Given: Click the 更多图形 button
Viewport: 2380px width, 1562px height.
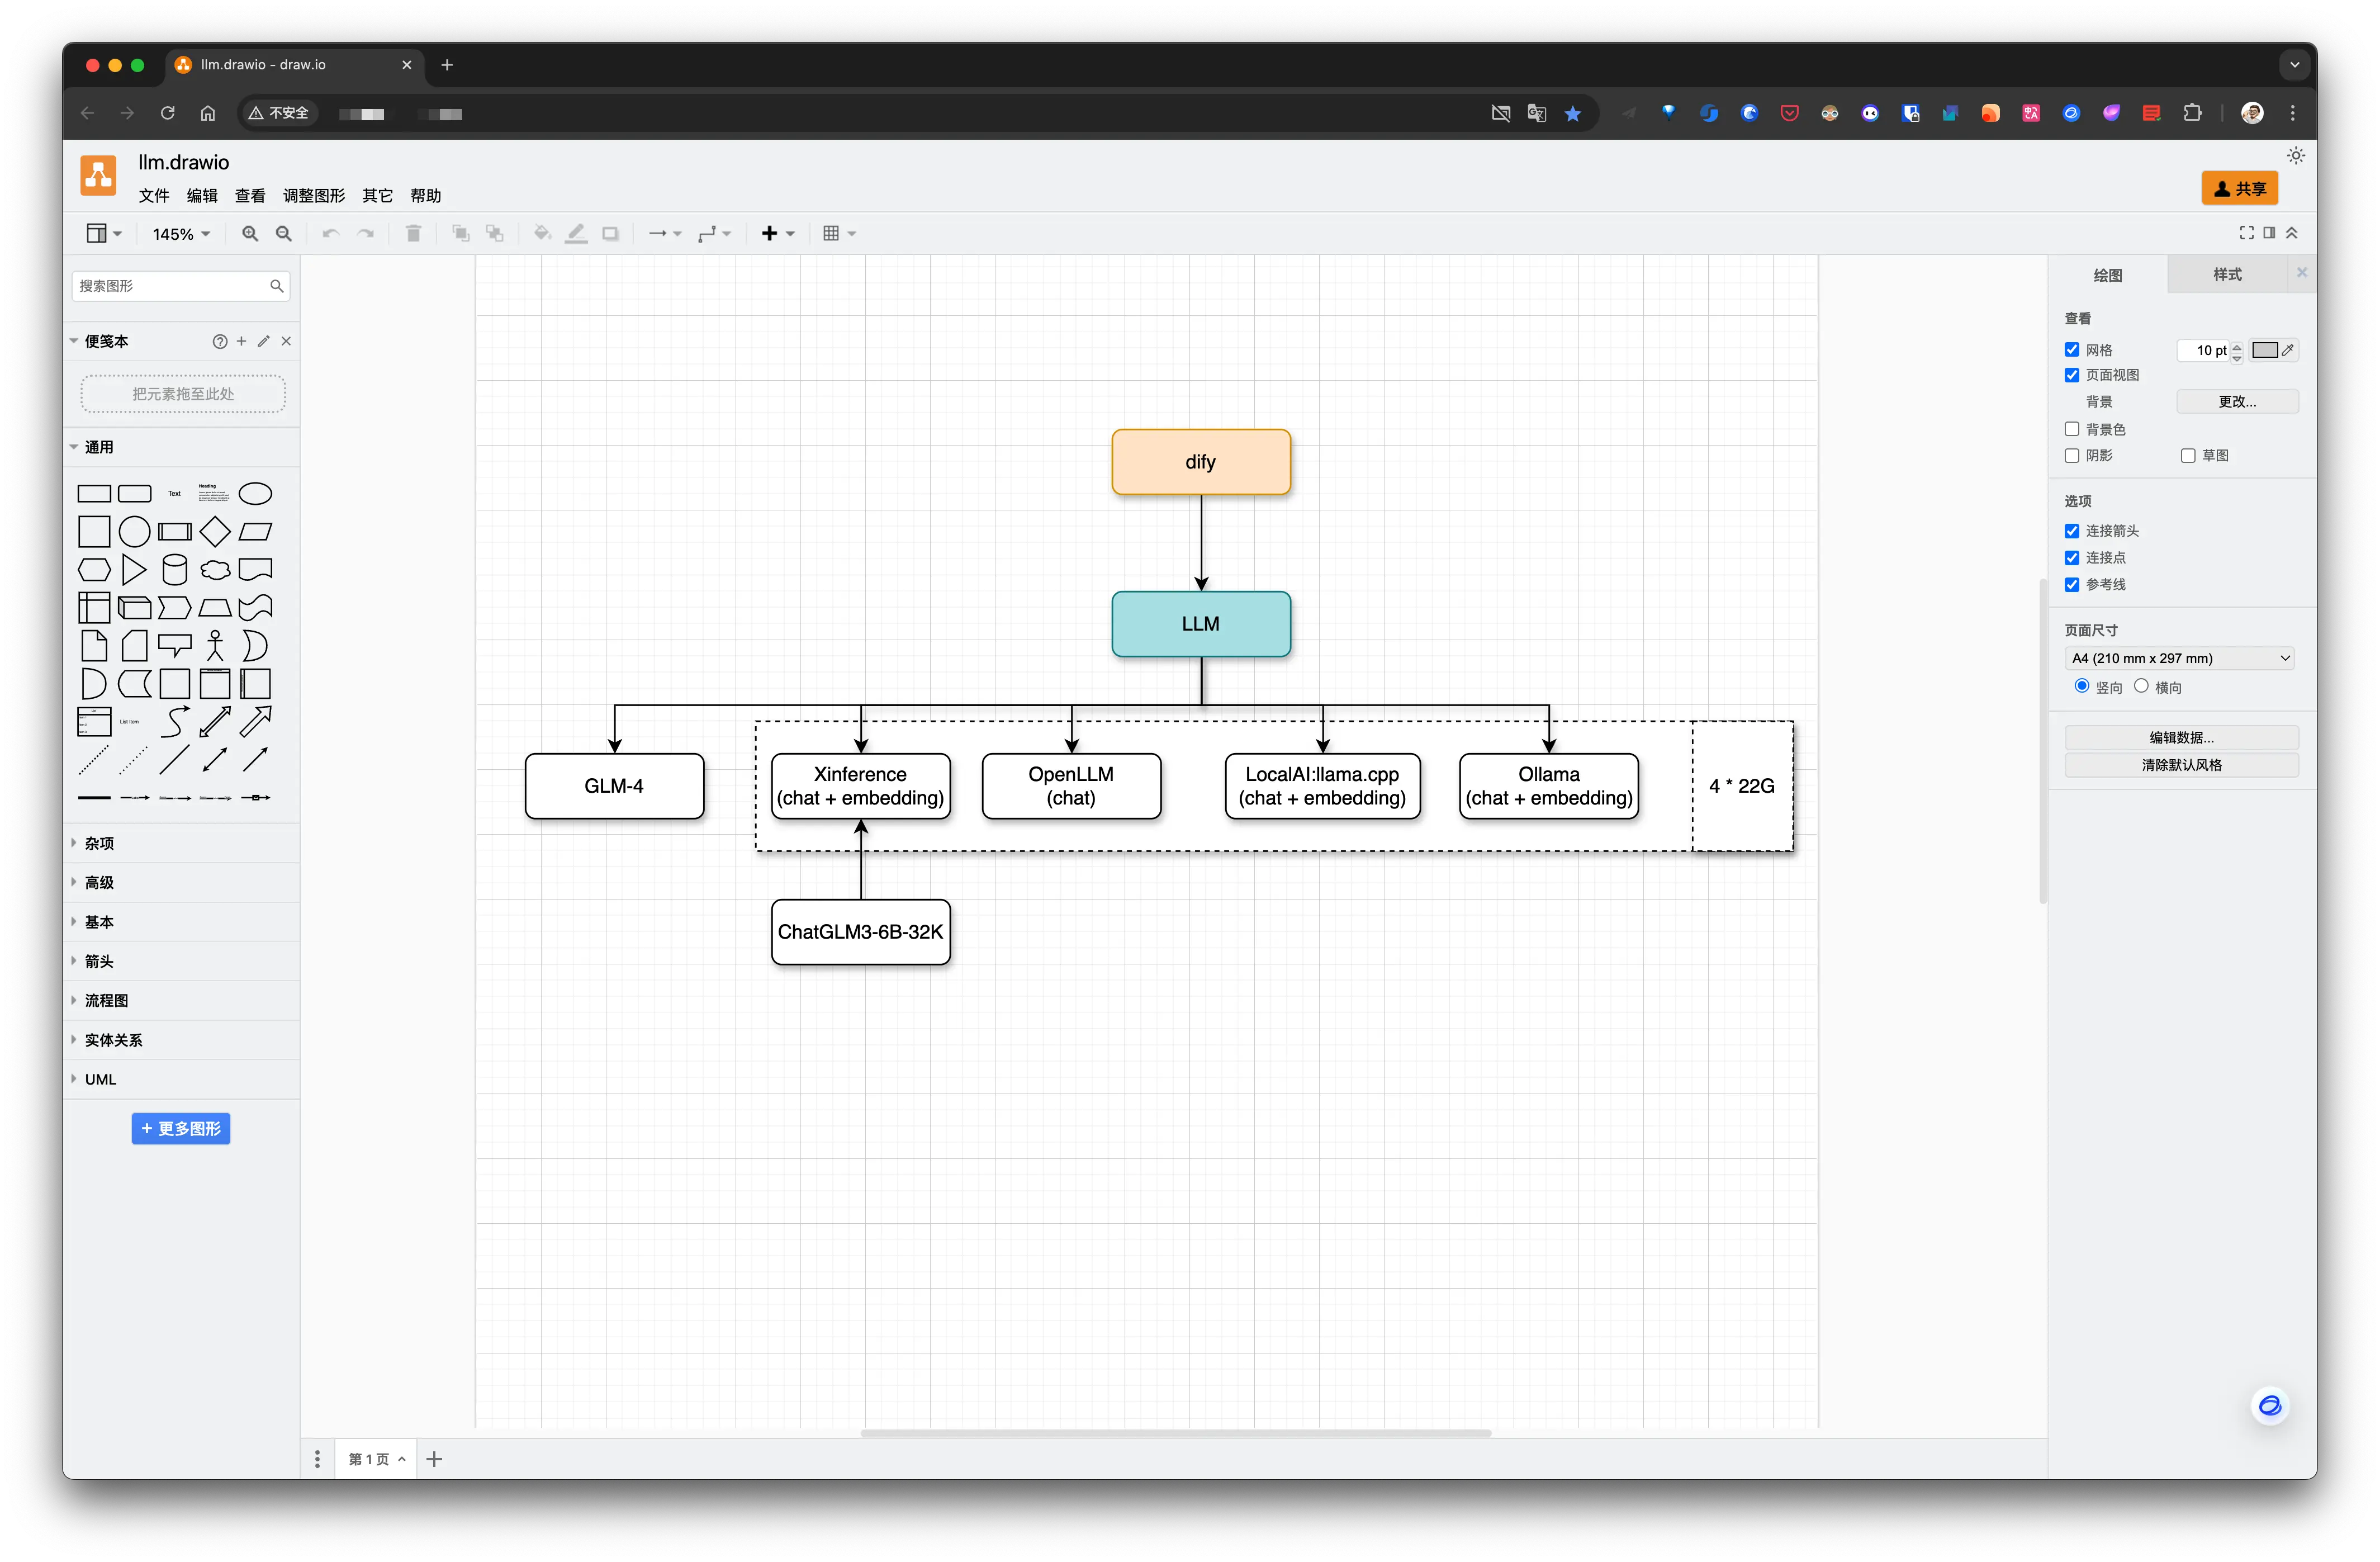Looking at the screenshot, I should (x=181, y=1128).
